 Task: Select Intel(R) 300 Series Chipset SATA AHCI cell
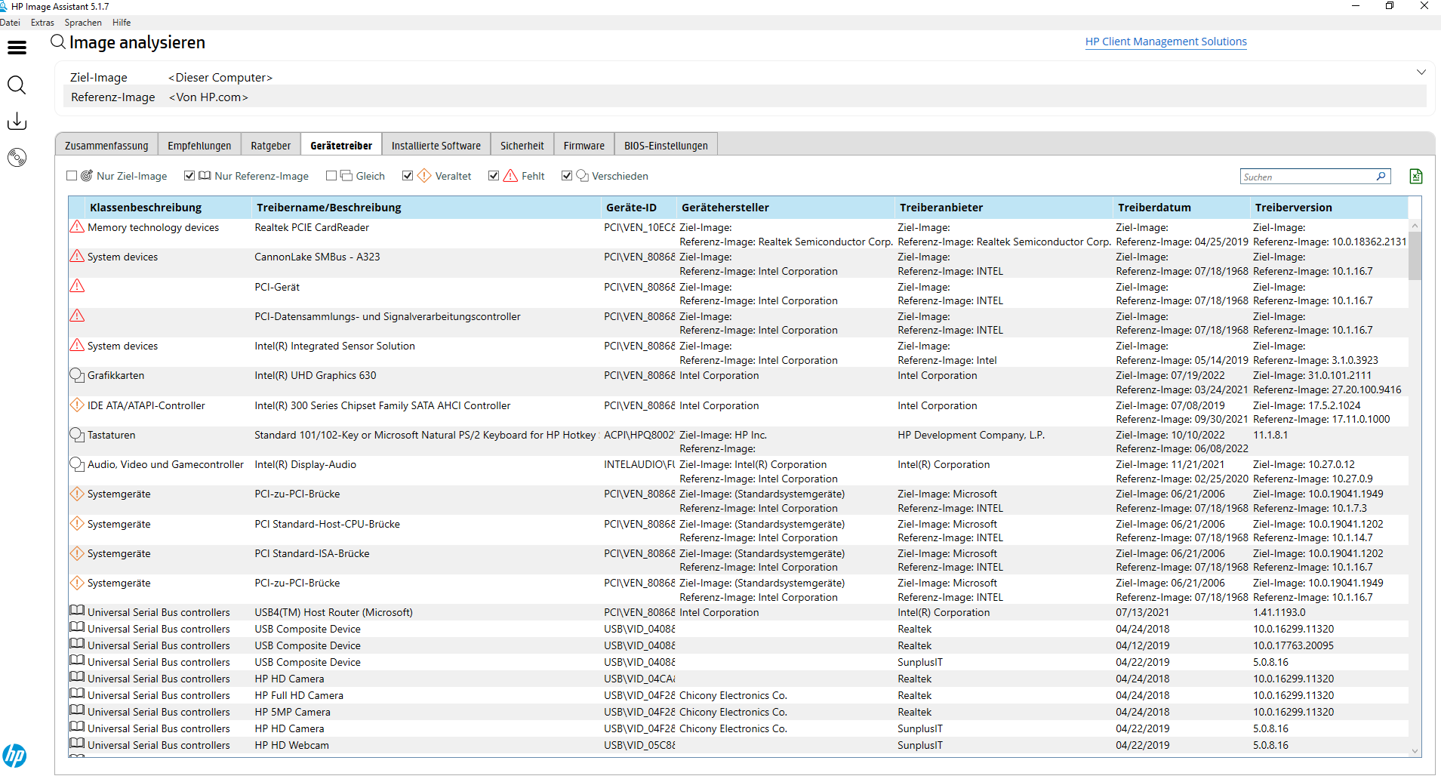[x=383, y=406]
